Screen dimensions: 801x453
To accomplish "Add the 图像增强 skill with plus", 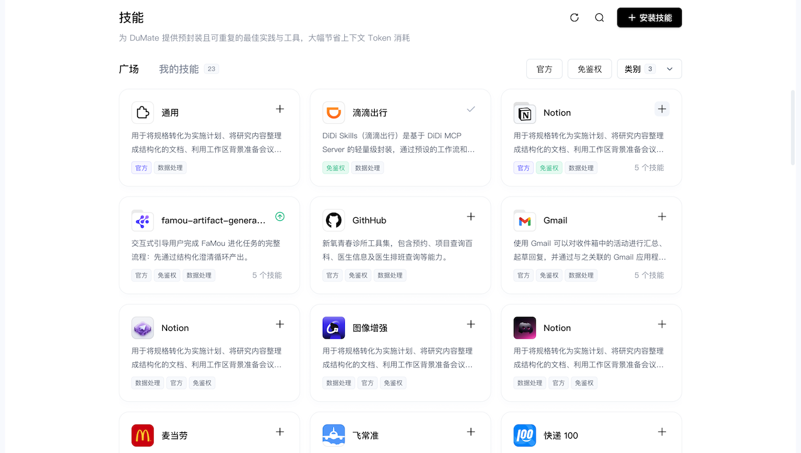I will pos(471,324).
